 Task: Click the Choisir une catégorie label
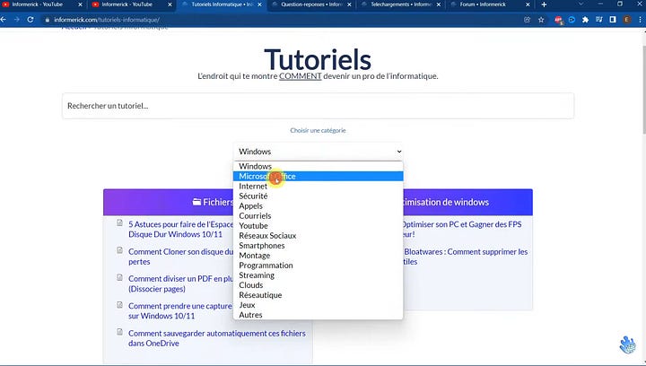(x=318, y=130)
